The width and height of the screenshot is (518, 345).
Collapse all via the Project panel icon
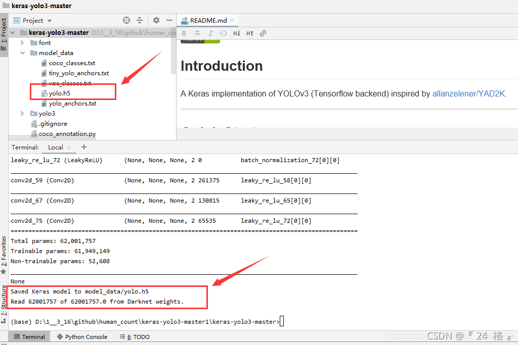pos(140,20)
